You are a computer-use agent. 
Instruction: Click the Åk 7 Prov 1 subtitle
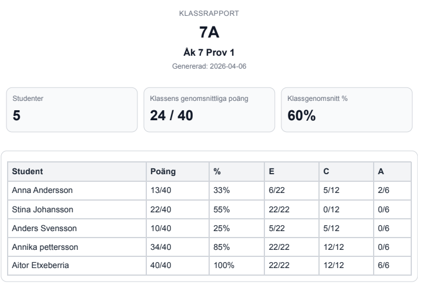tap(211, 52)
